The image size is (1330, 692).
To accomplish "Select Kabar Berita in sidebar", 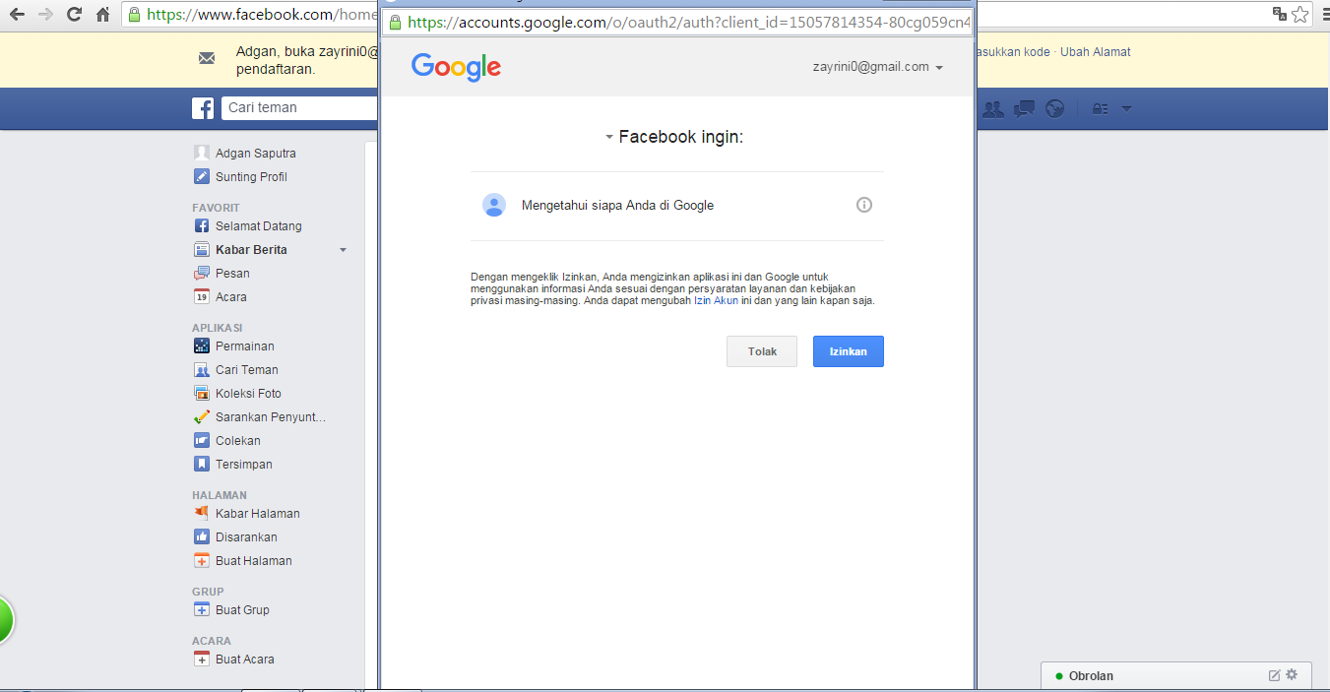I will click(x=251, y=250).
